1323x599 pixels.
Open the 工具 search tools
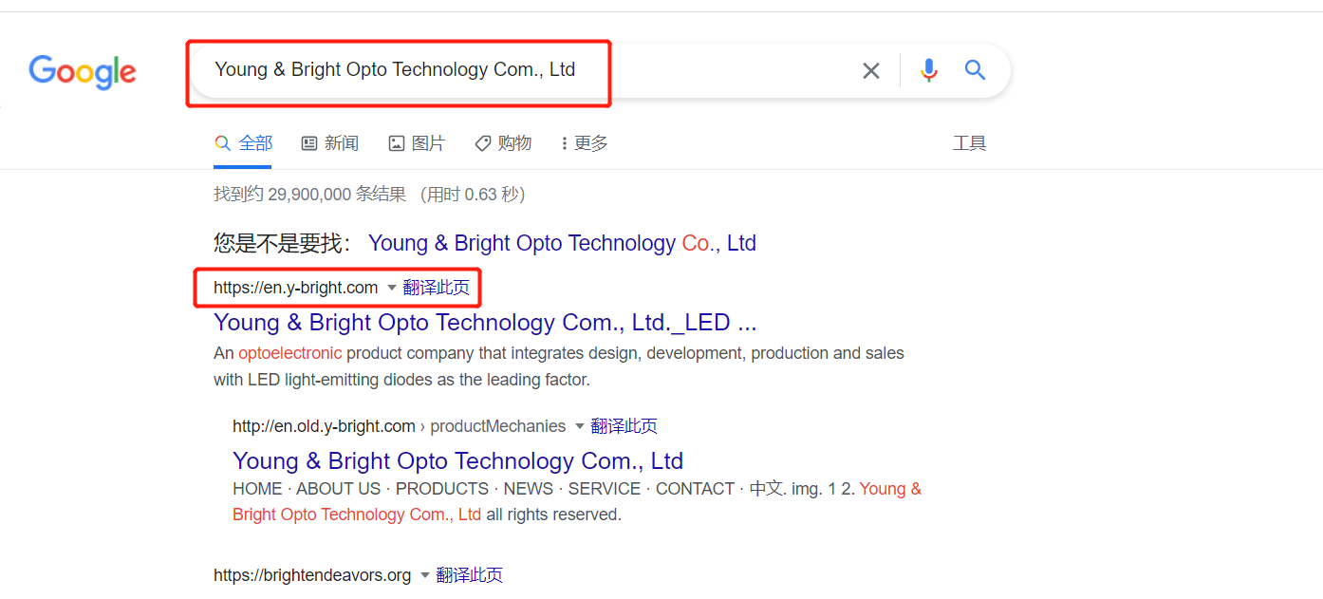[970, 142]
